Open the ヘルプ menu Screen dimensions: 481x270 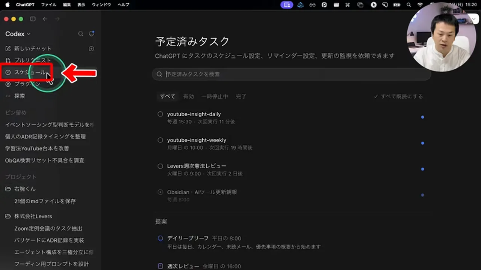tap(123, 5)
